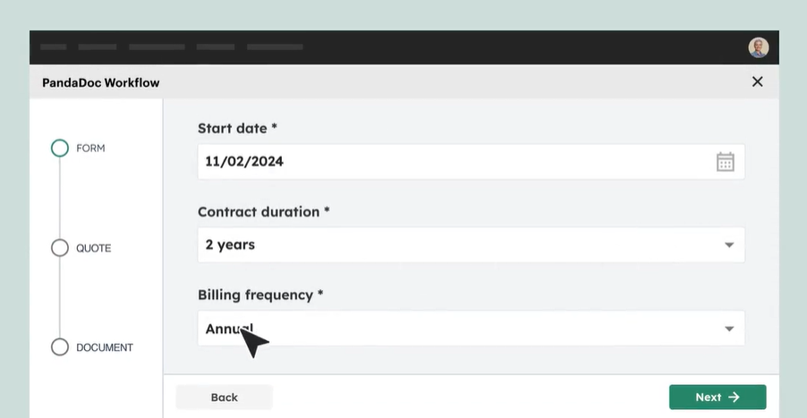Select the QUOTE step circle
The height and width of the screenshot is (418, 807).
click(60, 248)
